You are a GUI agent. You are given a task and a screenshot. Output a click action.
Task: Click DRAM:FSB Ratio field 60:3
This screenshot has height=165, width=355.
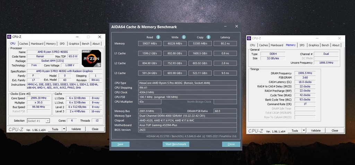225,111
